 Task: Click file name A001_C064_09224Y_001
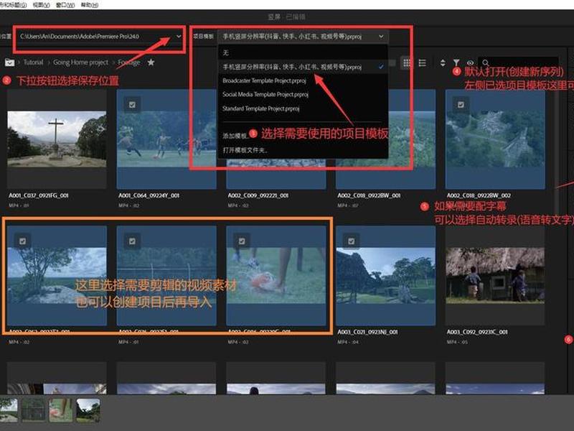[x=149, y=195]
